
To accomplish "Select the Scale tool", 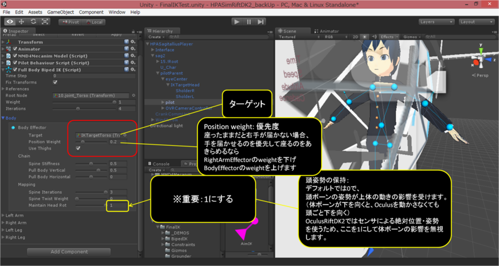I will point(45,22).
